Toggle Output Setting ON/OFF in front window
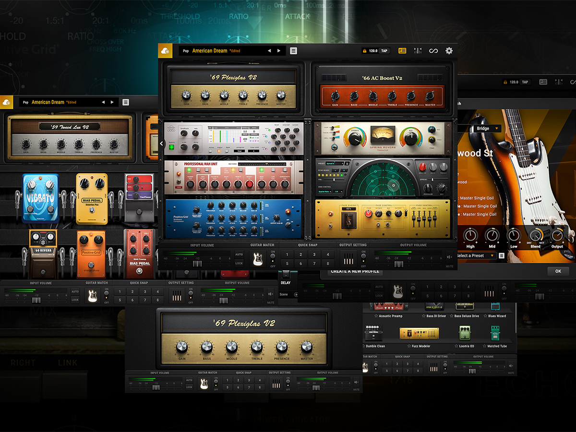The image size is (576, 432). [x=363, y=259]
